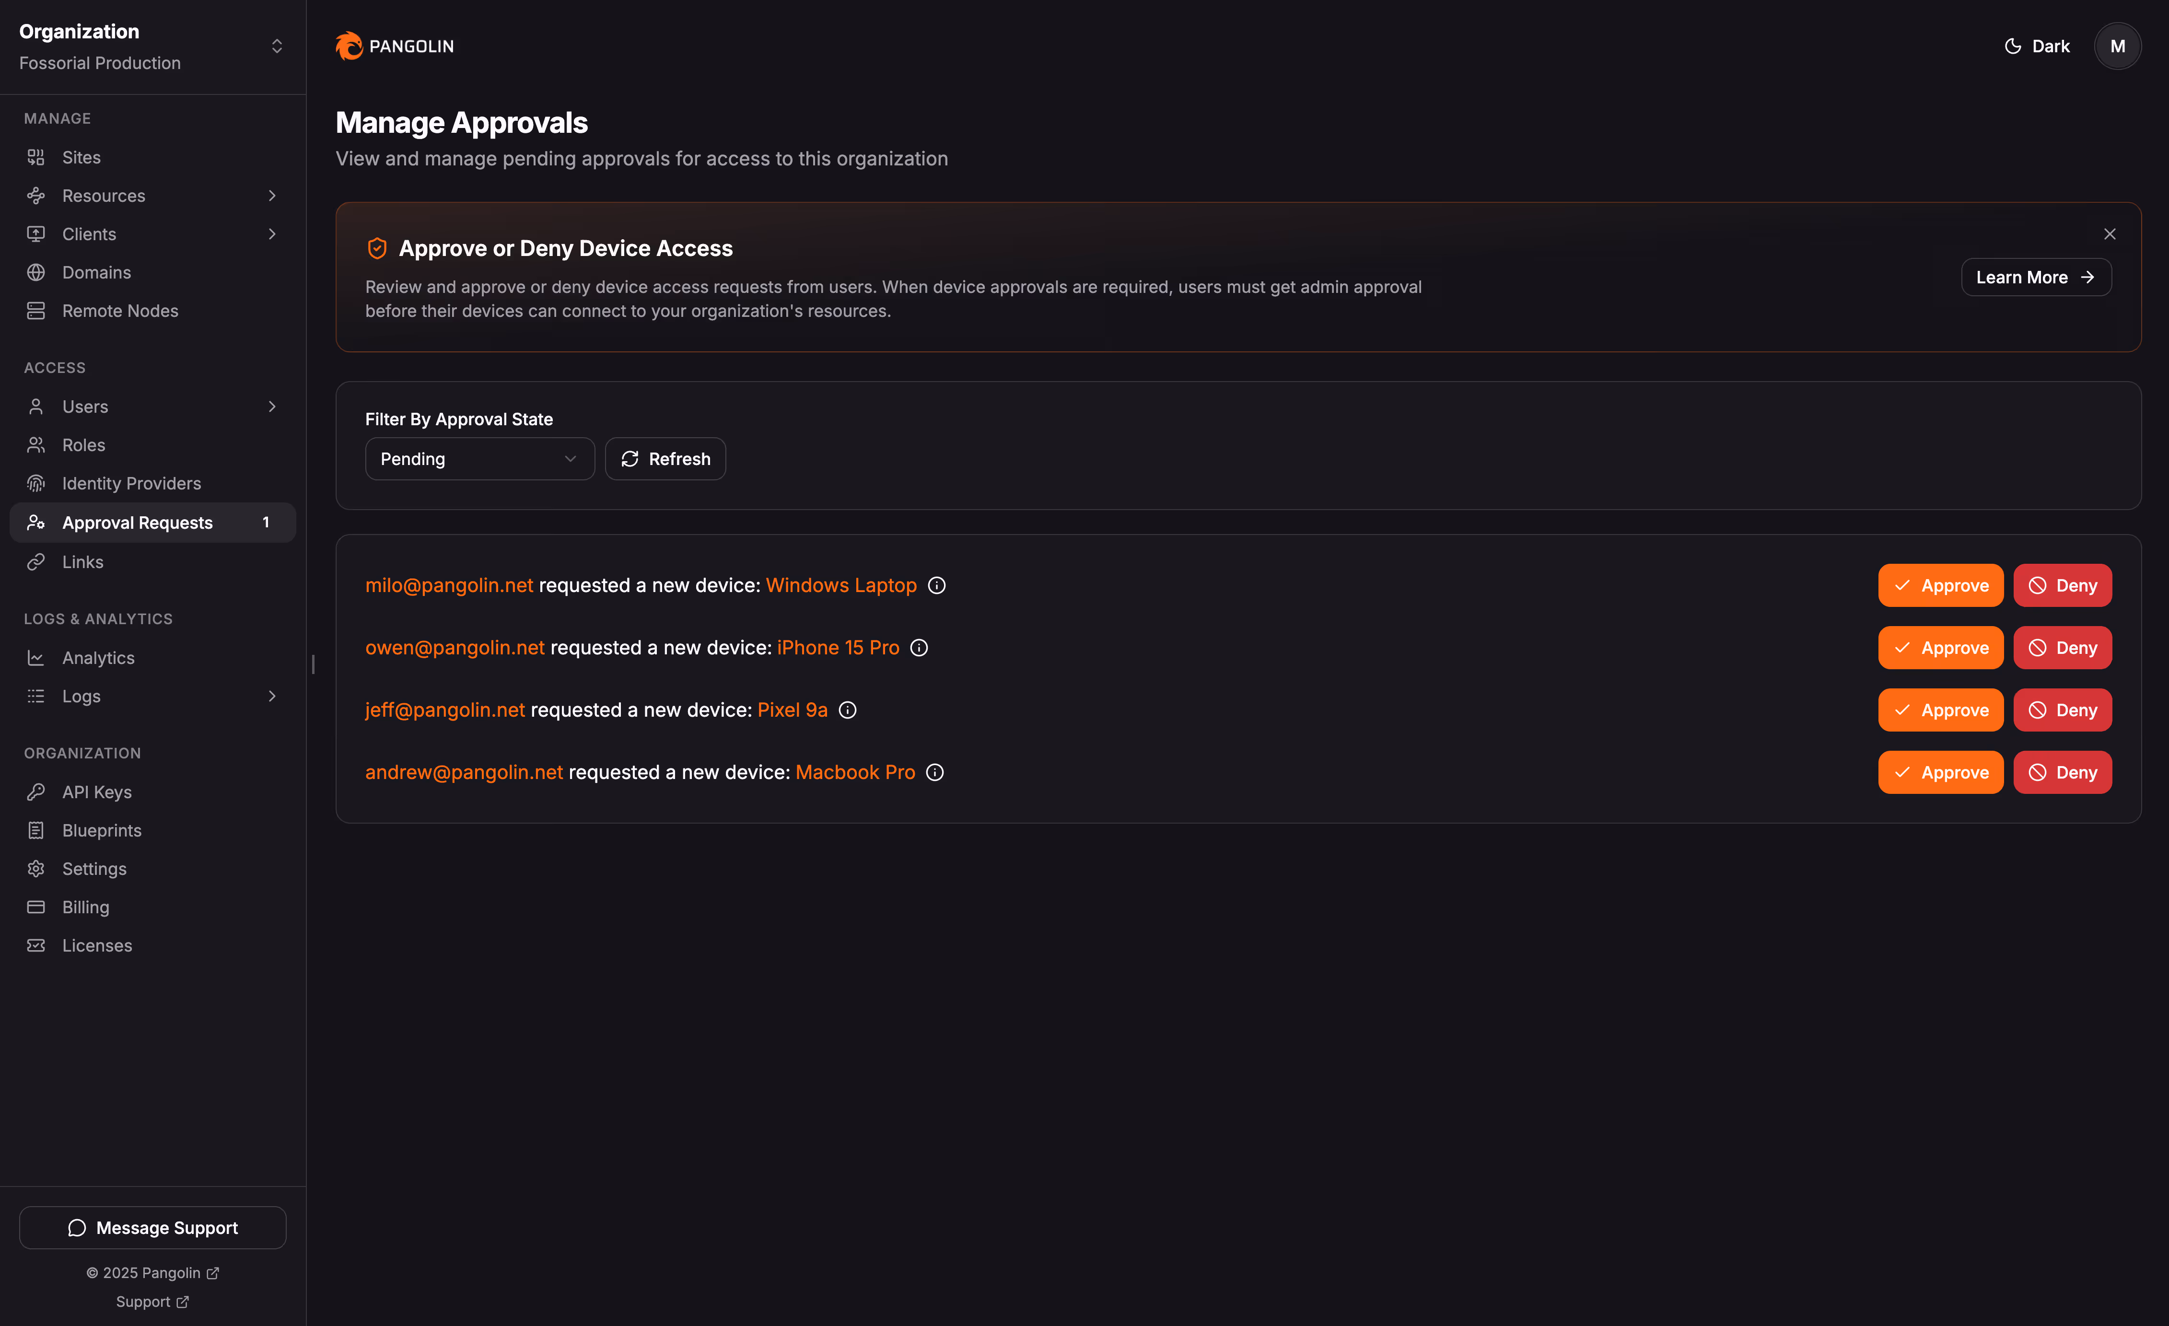Click the info icon beside iPhone 15 Pro
Image resolution: width=2169 pixels, height=1326 pixels.
(x=919, y=648)
